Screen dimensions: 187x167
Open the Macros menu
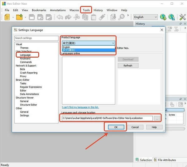point(74,10)
